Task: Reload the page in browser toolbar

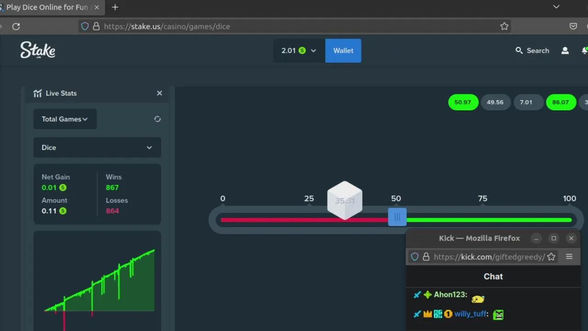Action: click(16, 27)
